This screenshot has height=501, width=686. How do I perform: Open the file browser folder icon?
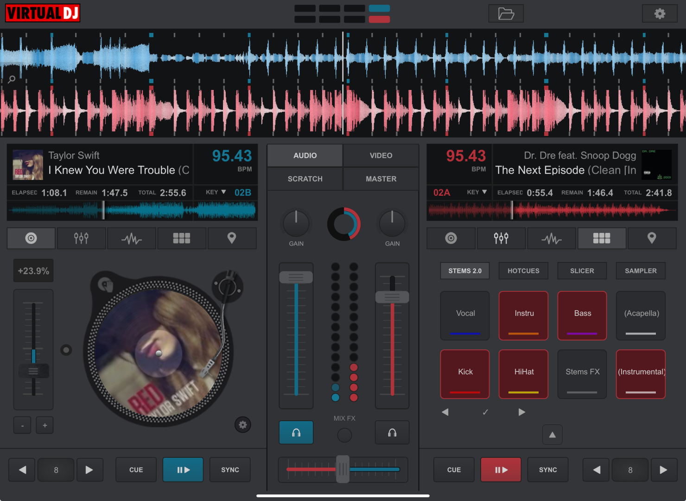(506, 14)
